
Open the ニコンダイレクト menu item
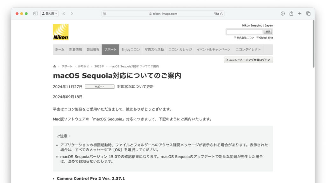(248, 50)
